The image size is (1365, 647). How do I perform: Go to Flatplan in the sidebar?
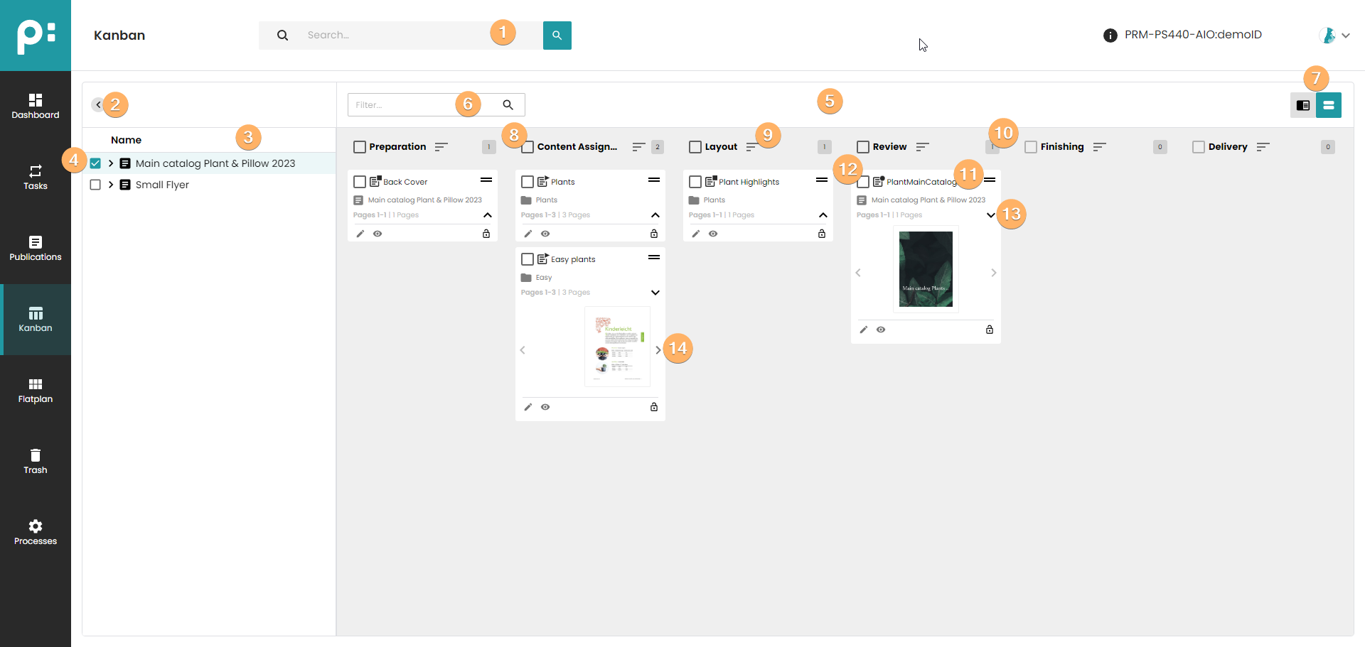point(36,391)
